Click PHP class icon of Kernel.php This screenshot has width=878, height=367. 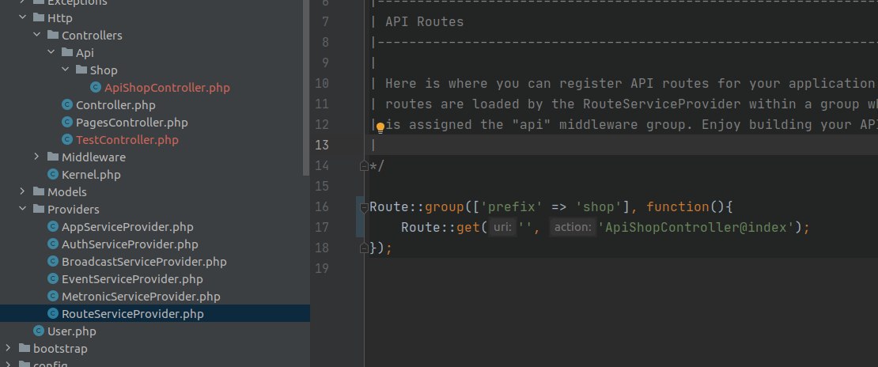pos(53,174)
